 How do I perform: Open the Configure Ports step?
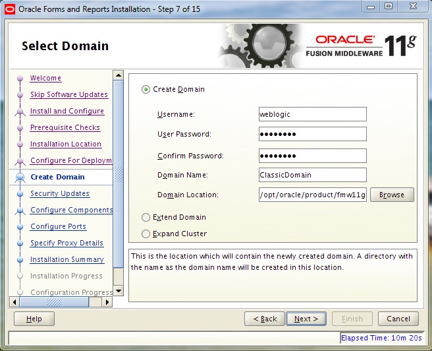point(58,226)
